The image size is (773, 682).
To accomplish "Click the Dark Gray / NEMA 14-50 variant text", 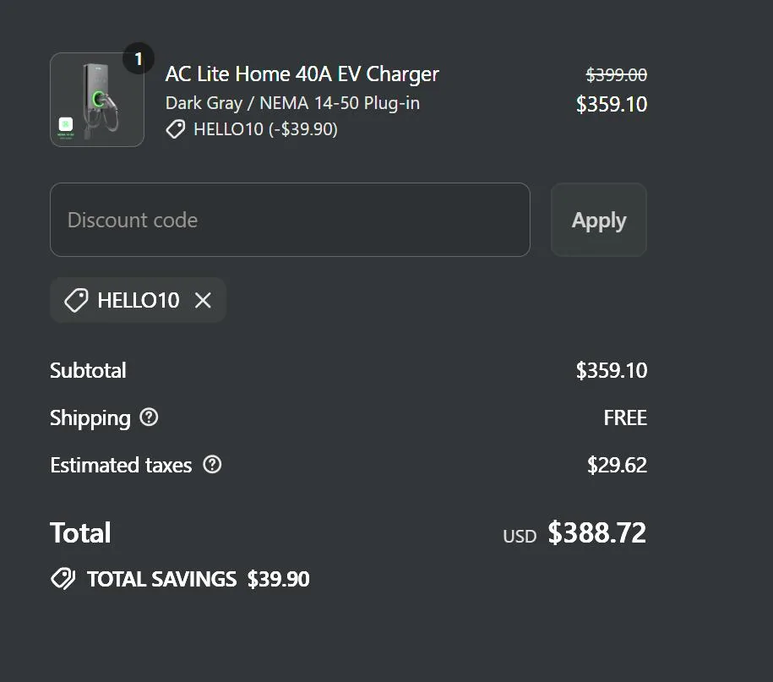I will 292,103.
